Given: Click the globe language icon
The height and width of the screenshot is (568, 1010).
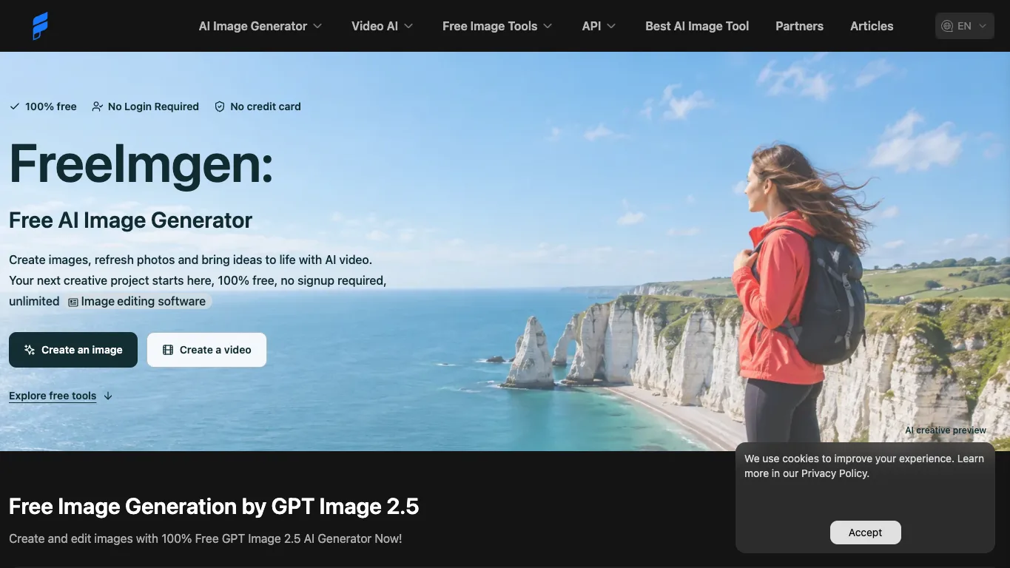Looking at the screenshot, I should click(947, 26).
